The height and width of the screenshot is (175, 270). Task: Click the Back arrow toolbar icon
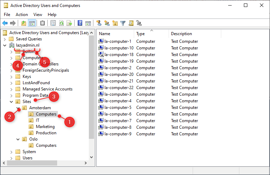tap(5, 23)
